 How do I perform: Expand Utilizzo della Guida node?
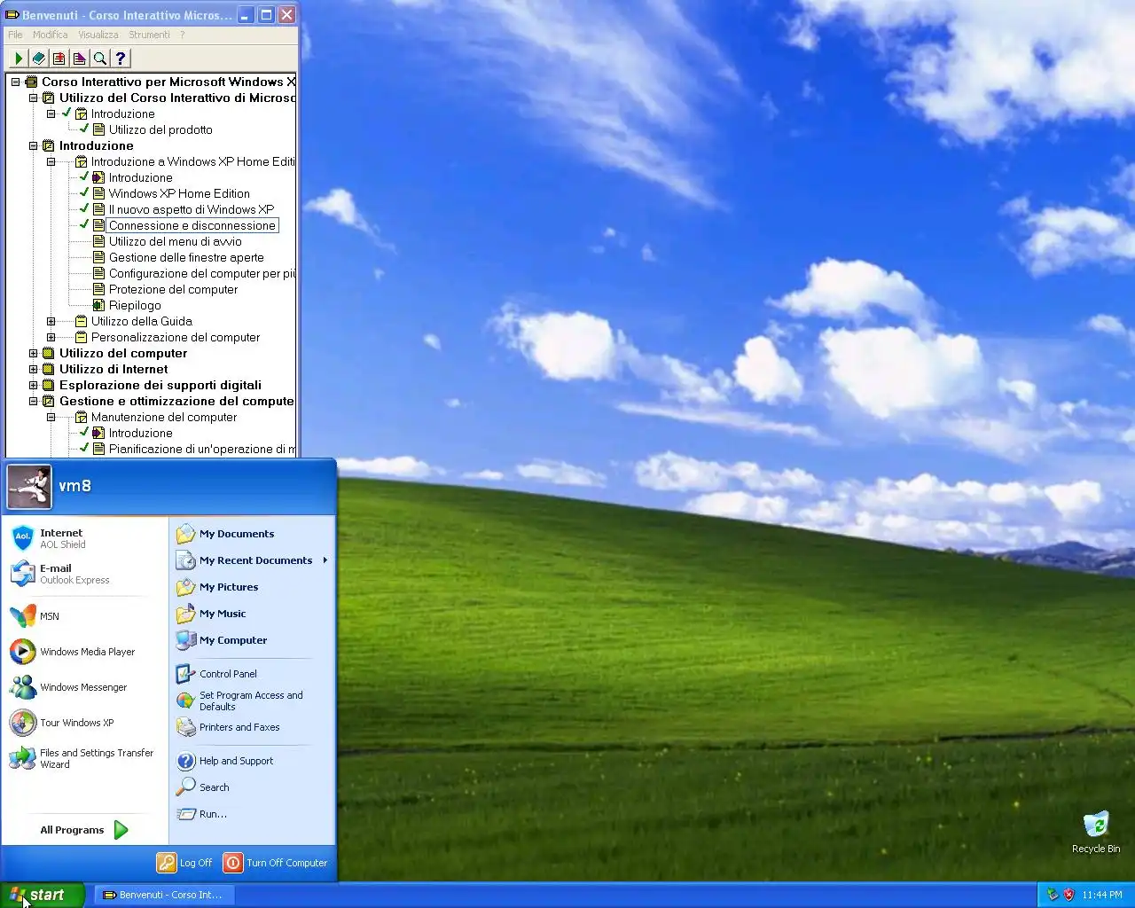pos(51,321)
